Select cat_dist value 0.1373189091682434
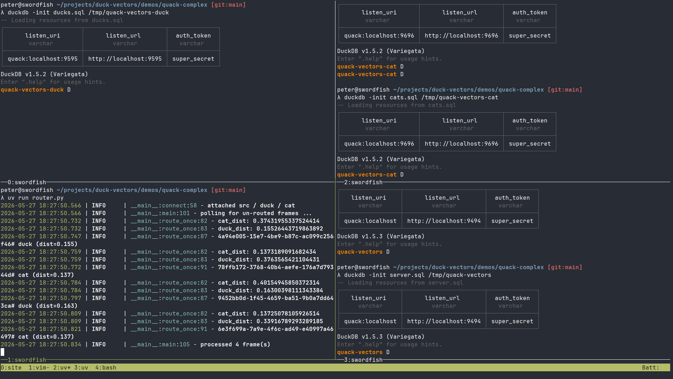 click(285, 252)
